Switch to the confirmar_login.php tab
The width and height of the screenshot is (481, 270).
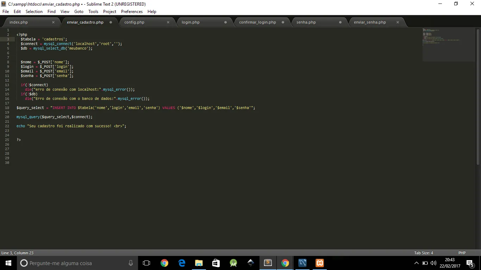coord(257,22)
